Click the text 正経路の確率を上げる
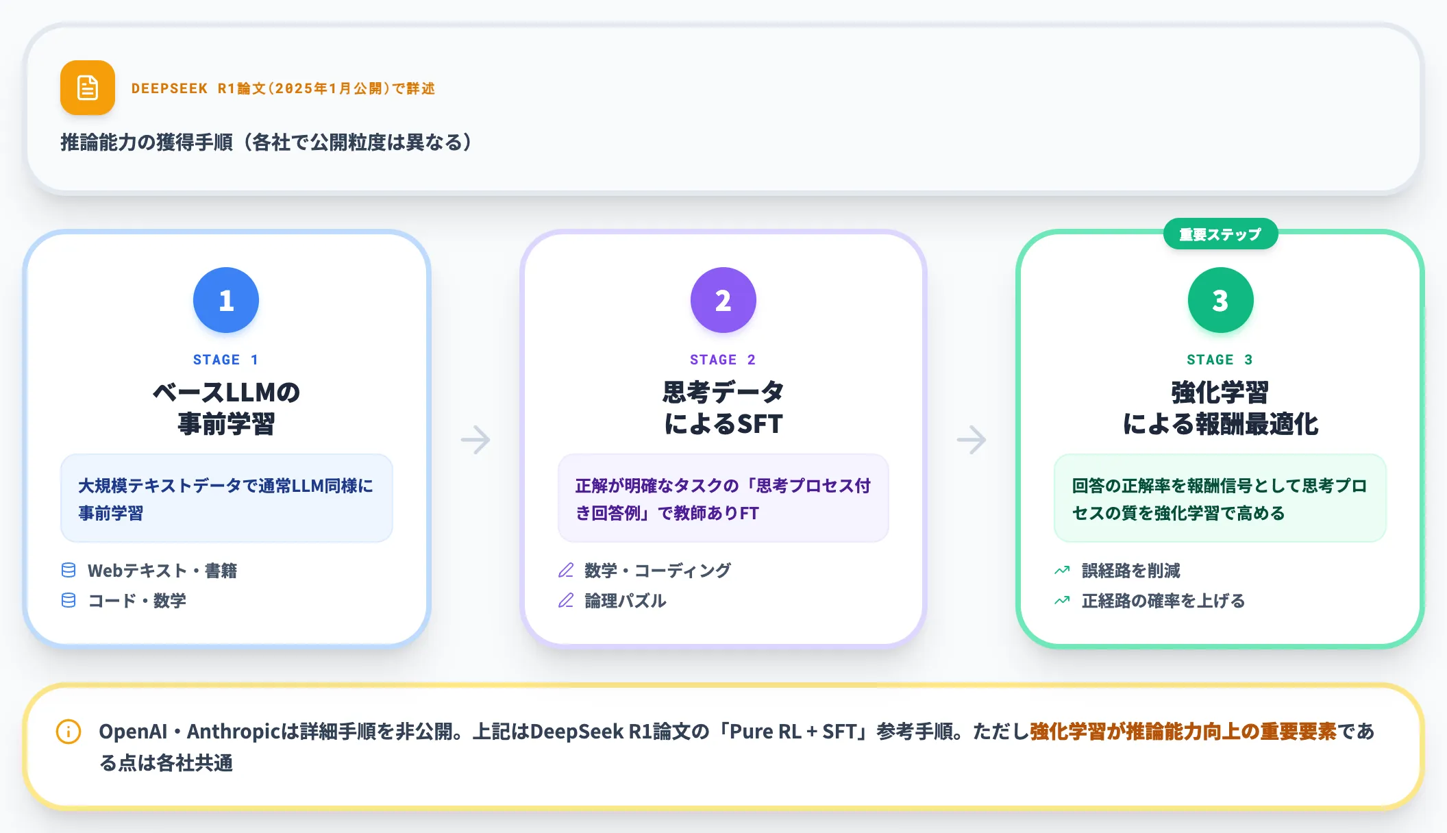Image resolution: width=1447 pixels, height=833 pixels. tap(1163, 601)
